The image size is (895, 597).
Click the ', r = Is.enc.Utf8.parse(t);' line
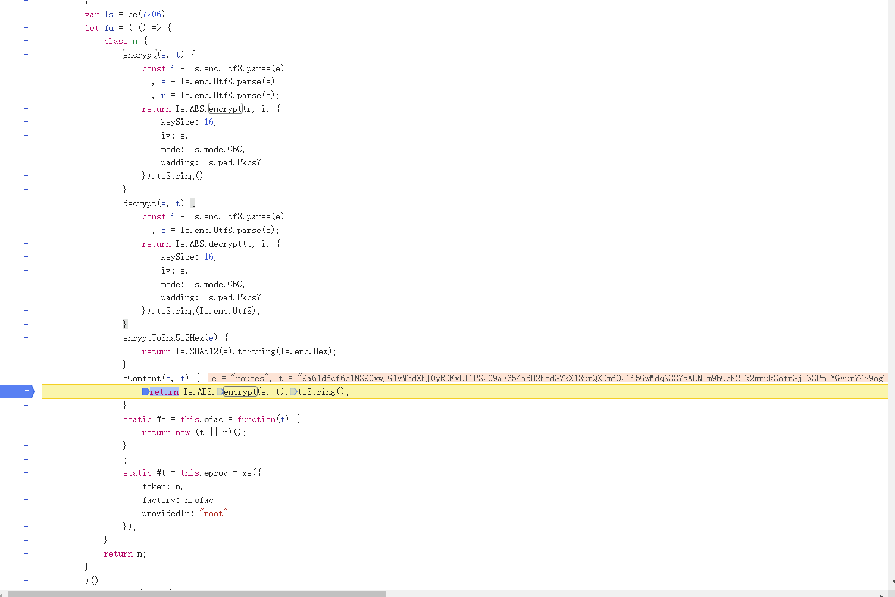(x=215, y=95)
